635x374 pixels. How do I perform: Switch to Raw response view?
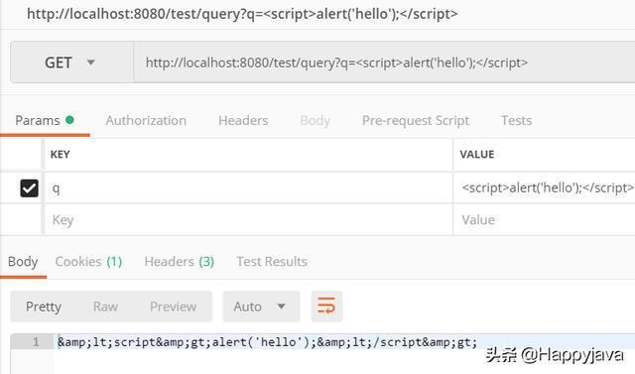[105, 307]
